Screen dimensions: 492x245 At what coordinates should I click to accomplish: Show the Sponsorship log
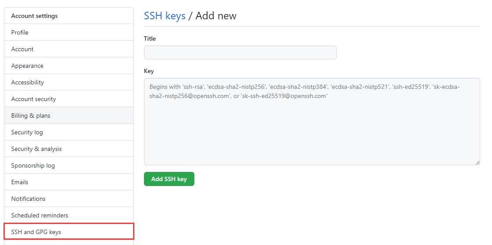pyautogui.click(x=33, y=165)
